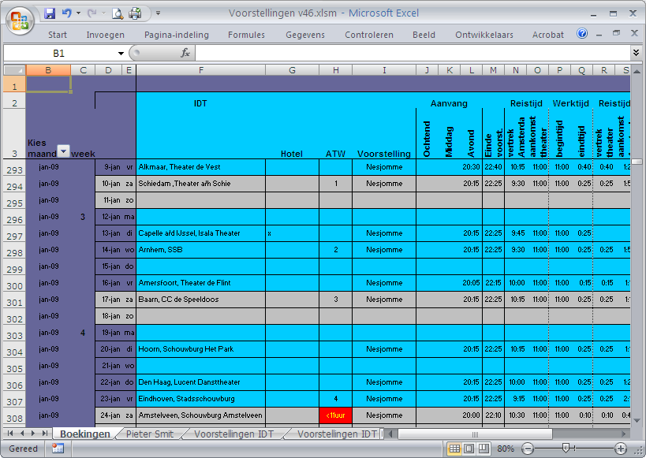Switch to Page Layout view
646x458 pixels.
tap(469, 448)
